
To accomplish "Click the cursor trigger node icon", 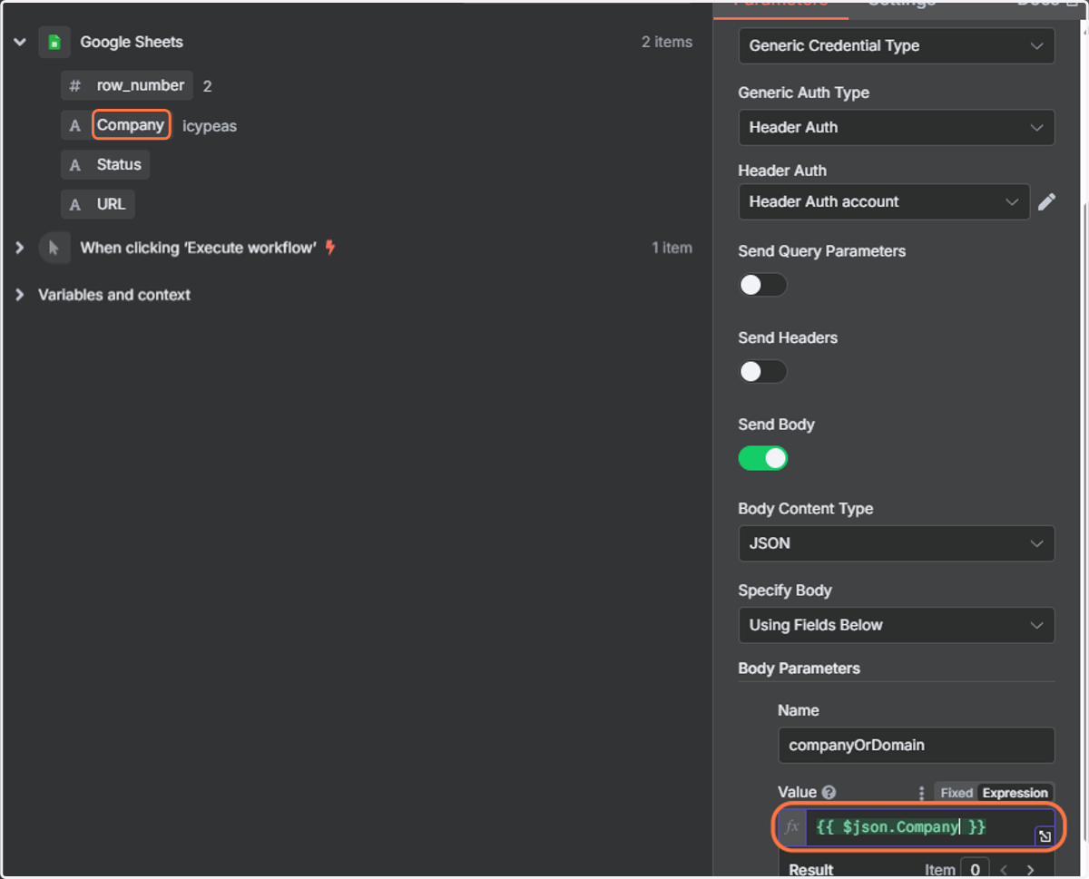I will tap(54, 248).
